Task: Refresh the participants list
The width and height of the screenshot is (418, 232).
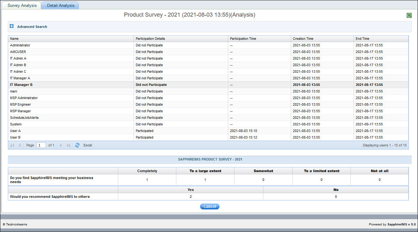Action: point(77,145)
